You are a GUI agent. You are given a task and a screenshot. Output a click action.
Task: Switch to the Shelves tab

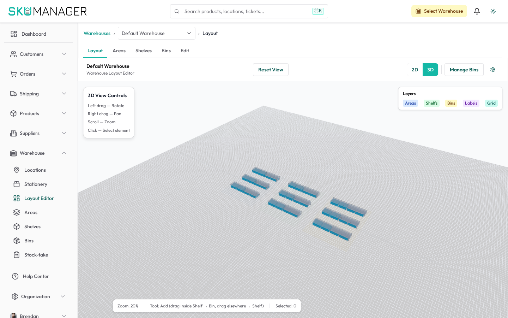click(144, 51)
